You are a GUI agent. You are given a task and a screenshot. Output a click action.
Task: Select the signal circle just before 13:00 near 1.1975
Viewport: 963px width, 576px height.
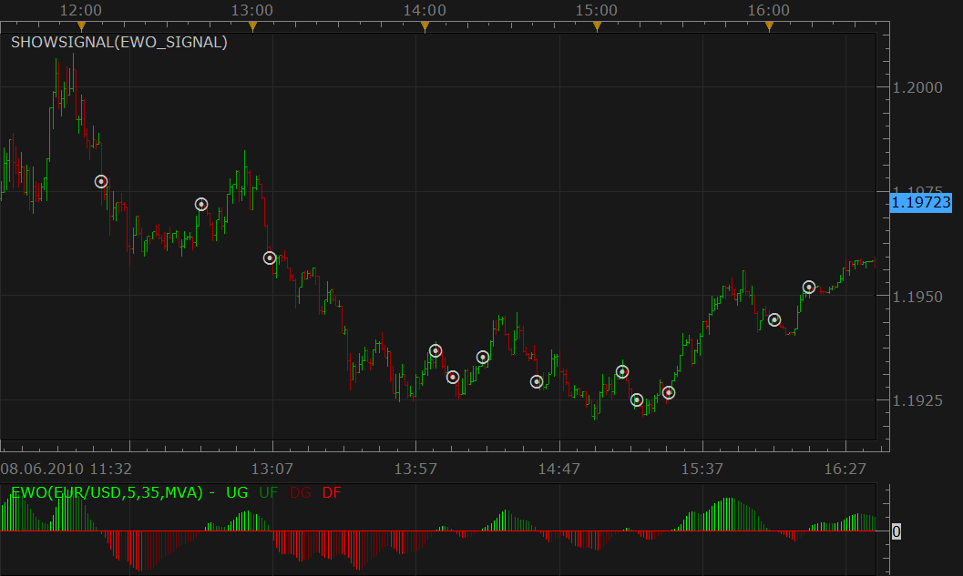(x=201, y=204)
